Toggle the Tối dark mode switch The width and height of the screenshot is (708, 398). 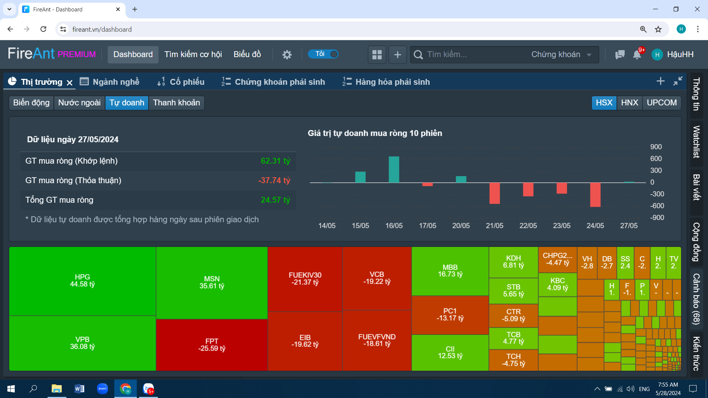(323, 54)
